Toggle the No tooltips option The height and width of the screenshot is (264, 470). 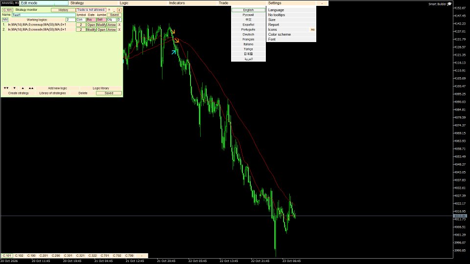tap(291, 15)
